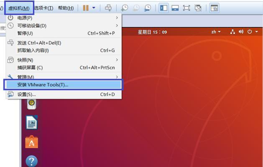Click the power icon beside 电源(P)
263x167 pixels.
point(10,18)
